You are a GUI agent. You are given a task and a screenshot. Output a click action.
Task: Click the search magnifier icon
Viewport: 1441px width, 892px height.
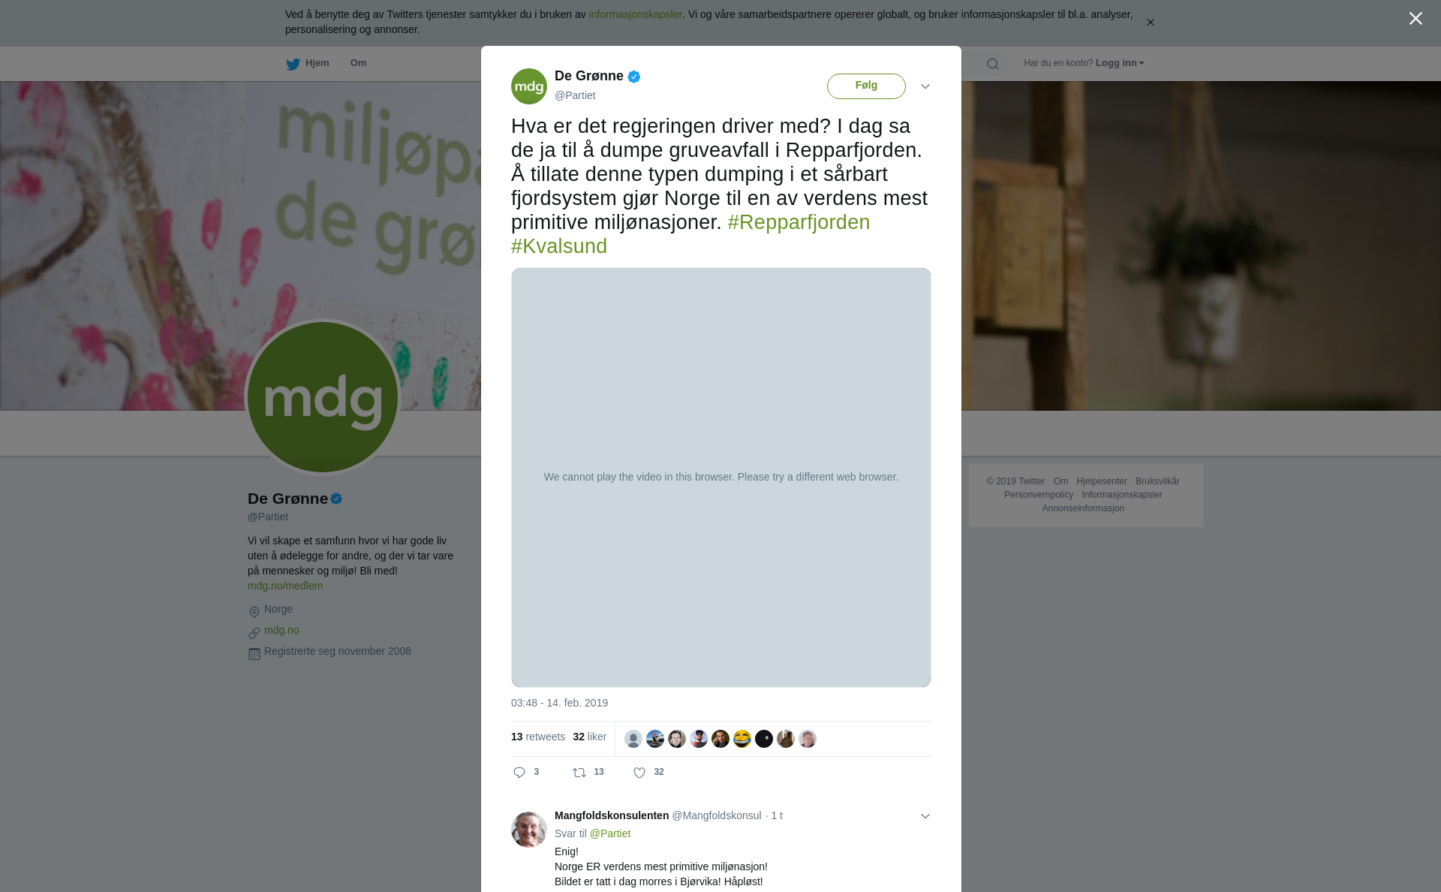(993, 64)
